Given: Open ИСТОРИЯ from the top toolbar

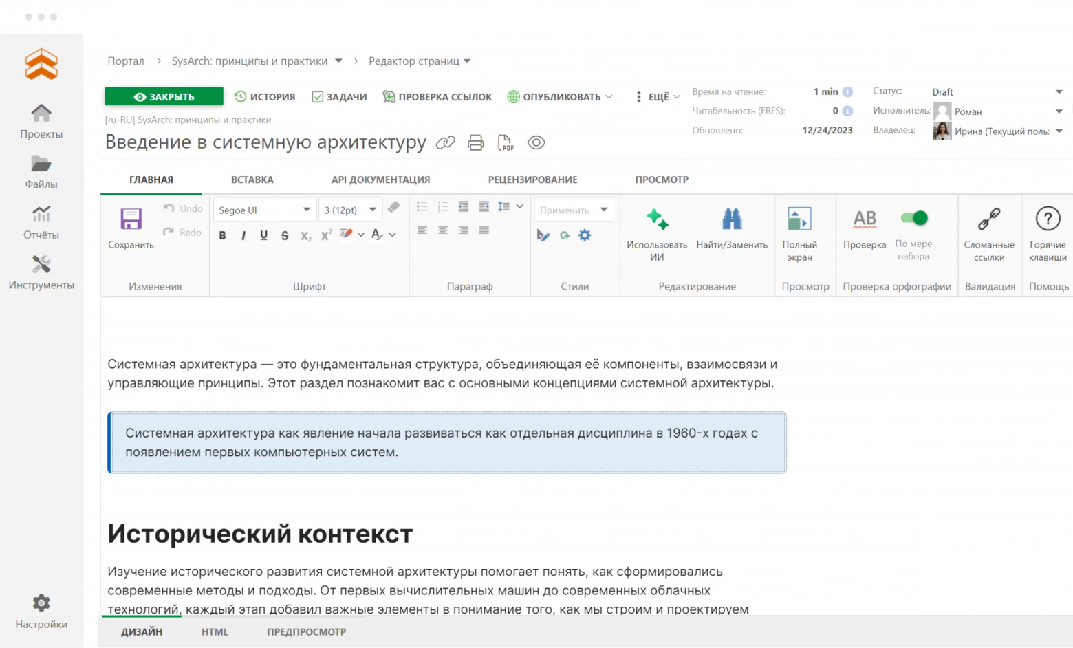Looking at the screenshot, I should click(265, 96).
